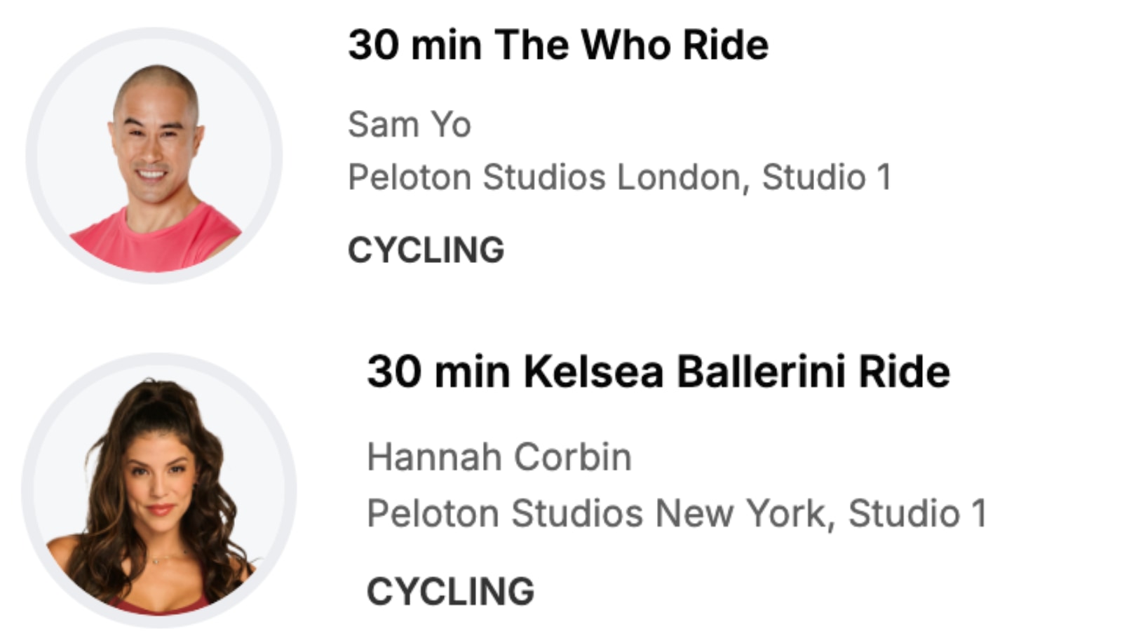1122x631 pixels.
Task: Pick the ride held in the New York studio
Action: 658,372
